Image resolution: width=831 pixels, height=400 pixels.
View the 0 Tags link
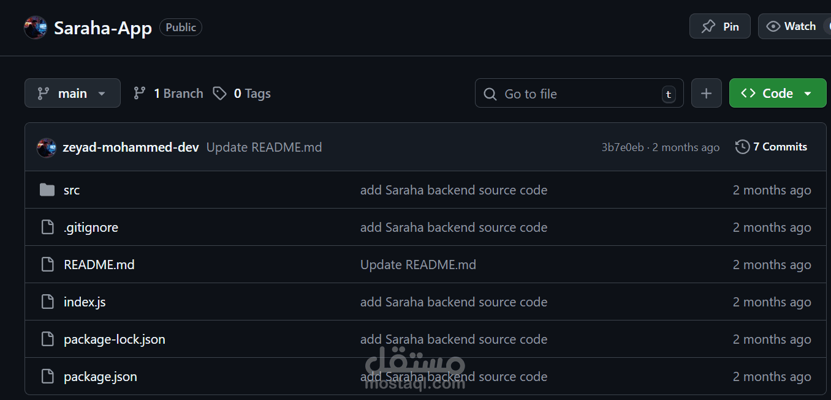tap(242, 94)
